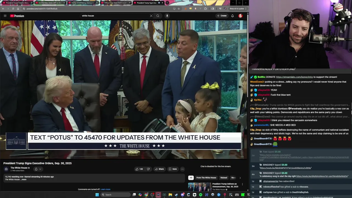Open a new Chrome tab
The width and height of the screenshot is (352, 198).
click(x=167, y=3)
